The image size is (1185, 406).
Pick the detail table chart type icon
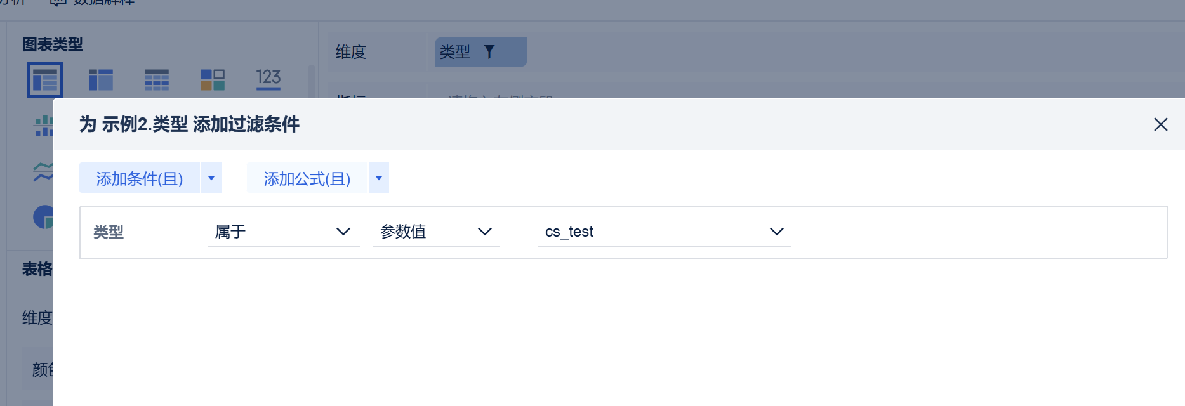tap(157, 80)
